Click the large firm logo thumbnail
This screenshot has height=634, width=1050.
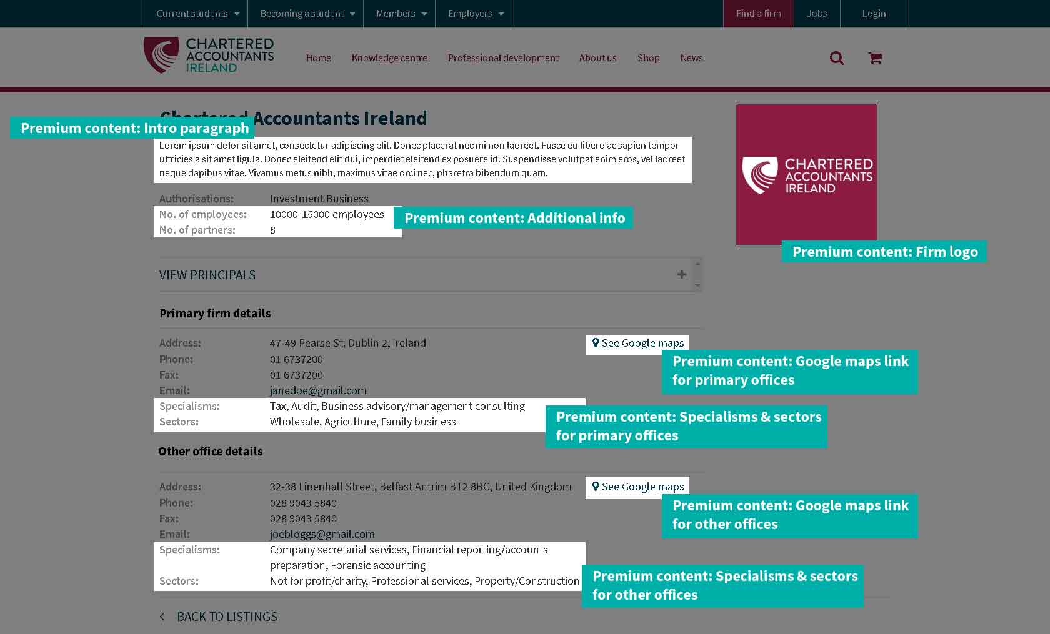click(x=806, y=174)
